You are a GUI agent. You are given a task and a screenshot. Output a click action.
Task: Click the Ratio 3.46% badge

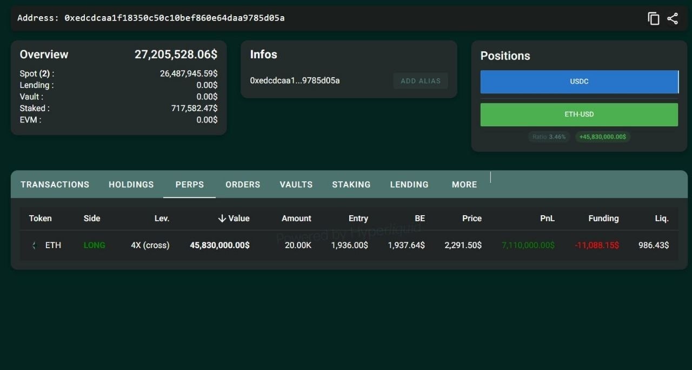pos(549,137)
